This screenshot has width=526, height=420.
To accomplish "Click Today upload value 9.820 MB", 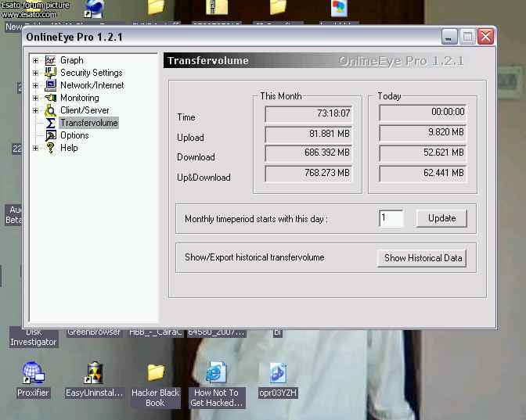I will [423, 133].
